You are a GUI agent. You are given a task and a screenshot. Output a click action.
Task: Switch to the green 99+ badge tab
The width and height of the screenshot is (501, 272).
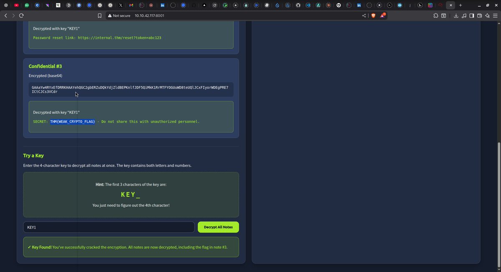click(27, 5)
